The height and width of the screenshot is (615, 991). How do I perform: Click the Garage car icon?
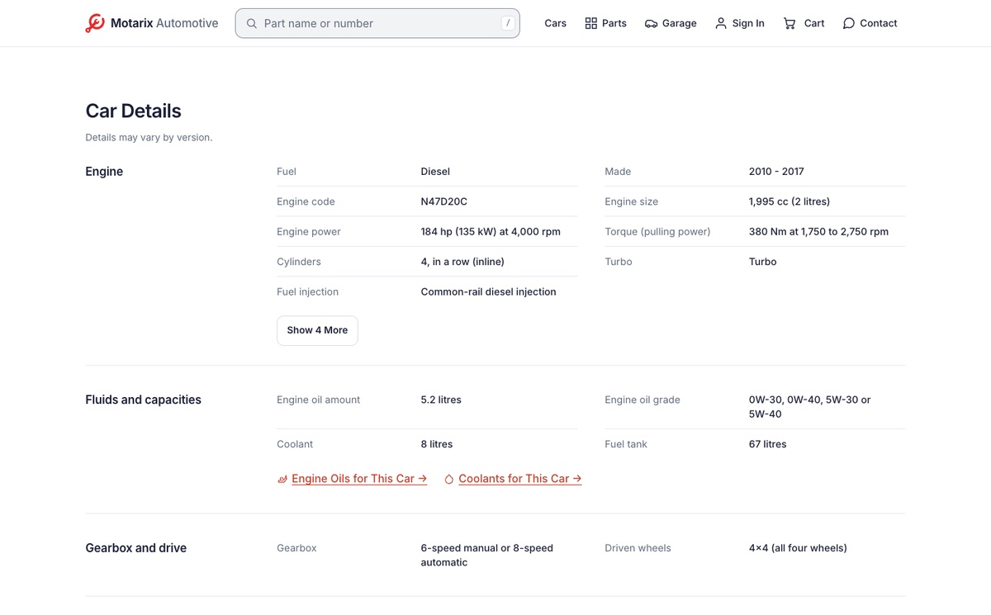click(x=651, y=23)
